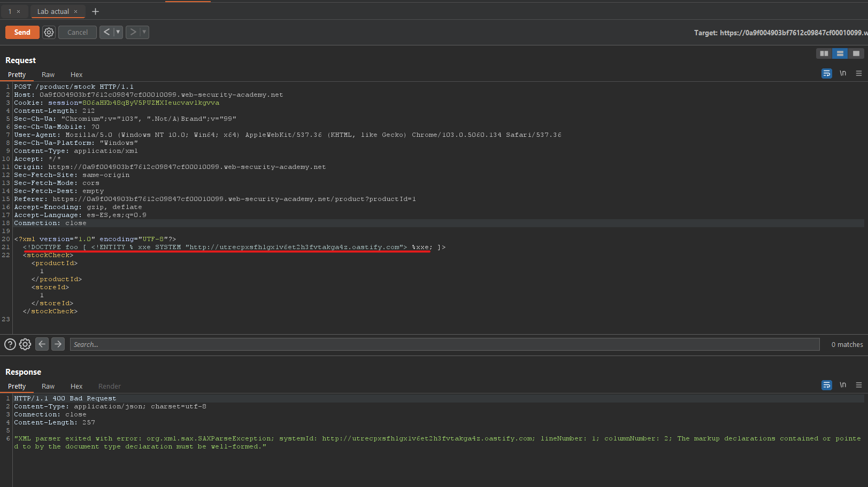
Task: Select the Response Raw tab
Action: pos(48,386)
